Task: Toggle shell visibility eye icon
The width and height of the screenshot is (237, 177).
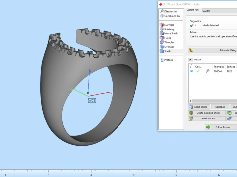Action: (x=192, y=71)
